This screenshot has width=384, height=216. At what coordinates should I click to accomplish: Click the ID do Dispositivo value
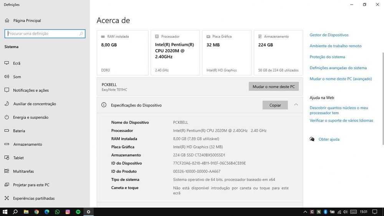point(209,163)
